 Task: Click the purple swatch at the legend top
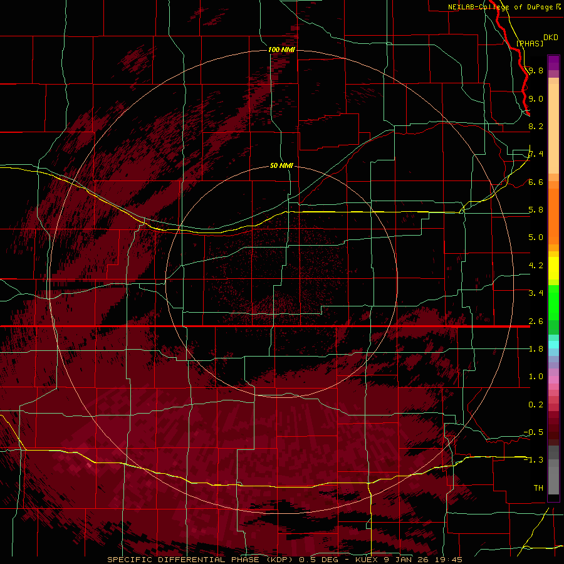(x=553, y=63)
